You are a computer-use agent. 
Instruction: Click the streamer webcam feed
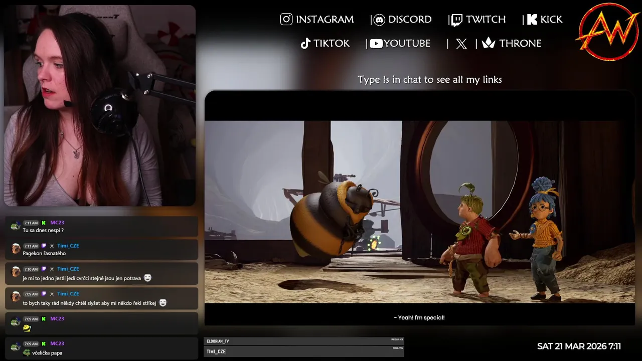[x=99, y=106]
